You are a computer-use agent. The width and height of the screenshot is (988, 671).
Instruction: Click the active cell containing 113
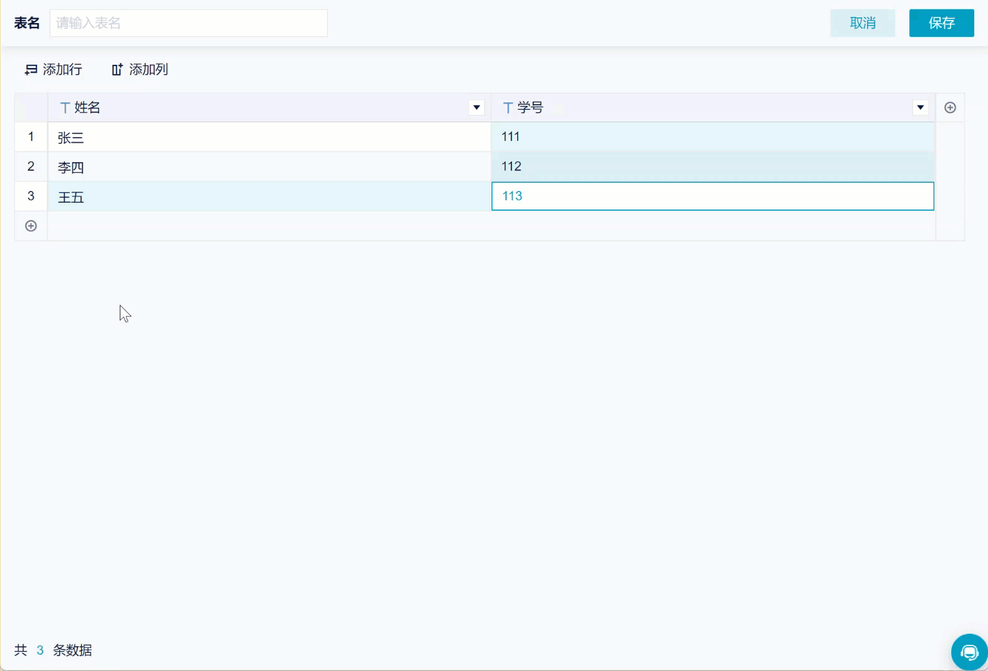713,196
